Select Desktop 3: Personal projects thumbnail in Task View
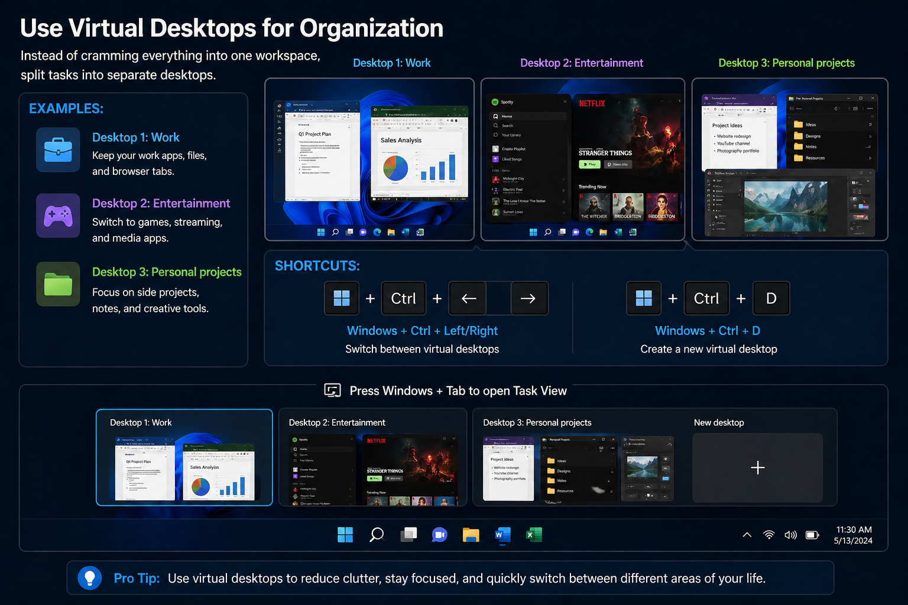 (579, 457)
